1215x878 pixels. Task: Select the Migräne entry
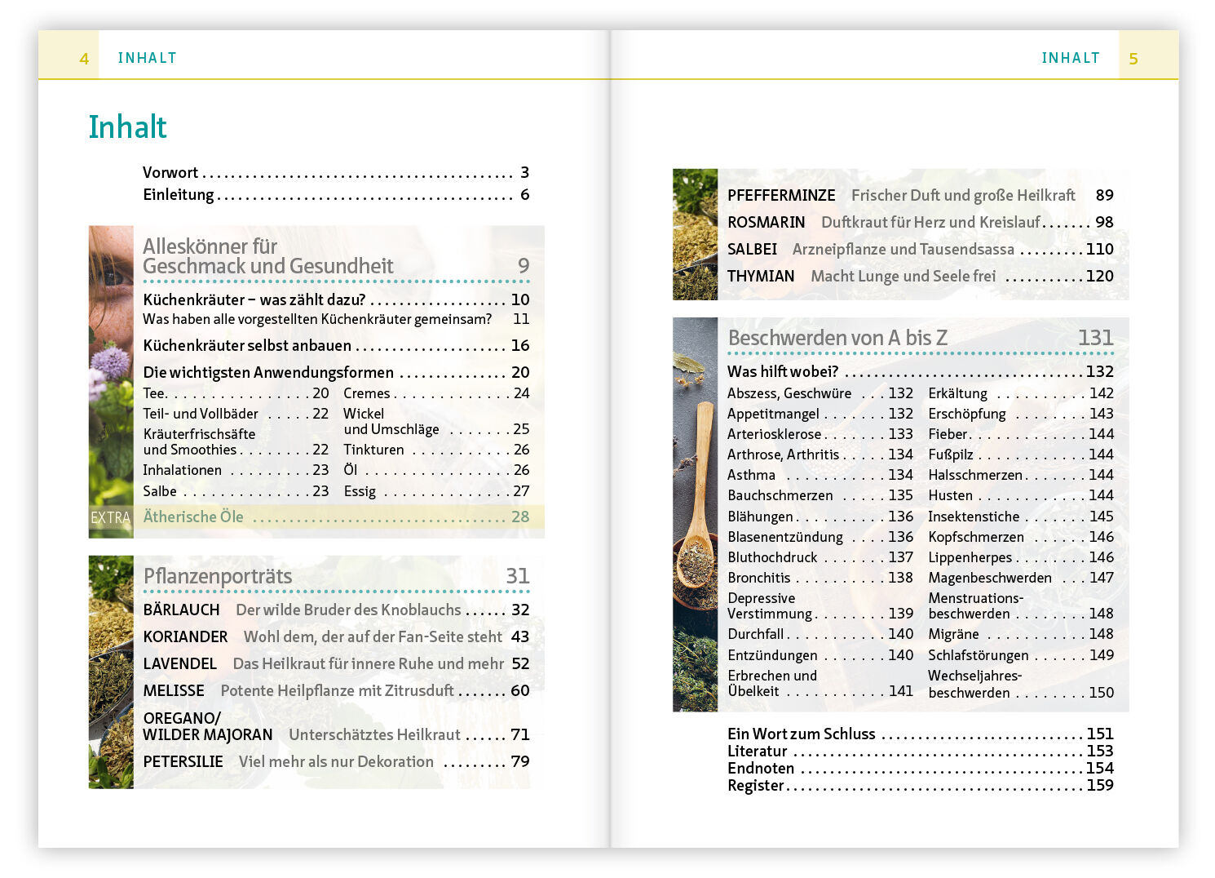953,635
